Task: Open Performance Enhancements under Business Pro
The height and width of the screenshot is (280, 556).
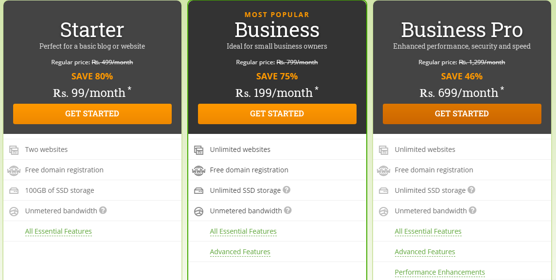Action: (440, 272)
